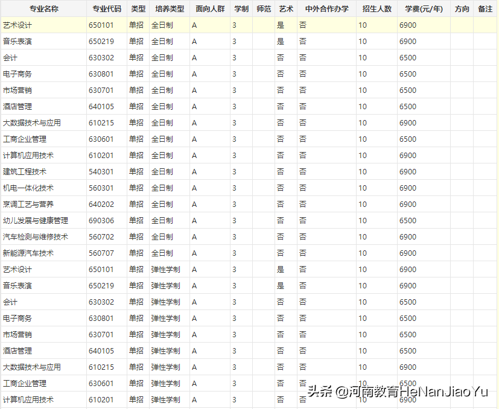499x409 pixels.
Task: Select the 备注 column header
Action: coord(485,9)
